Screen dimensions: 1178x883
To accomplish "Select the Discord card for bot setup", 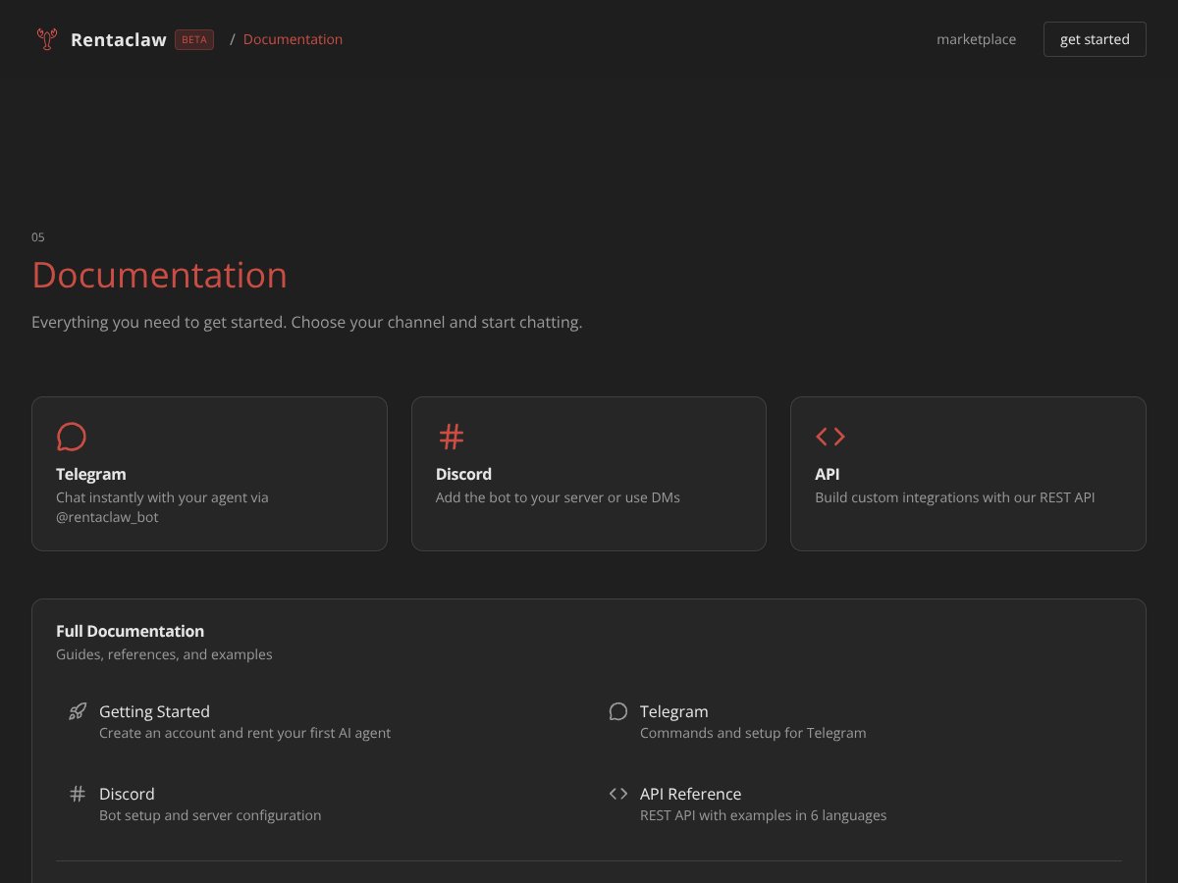I will pyautogui.click(x=588, y=473).
